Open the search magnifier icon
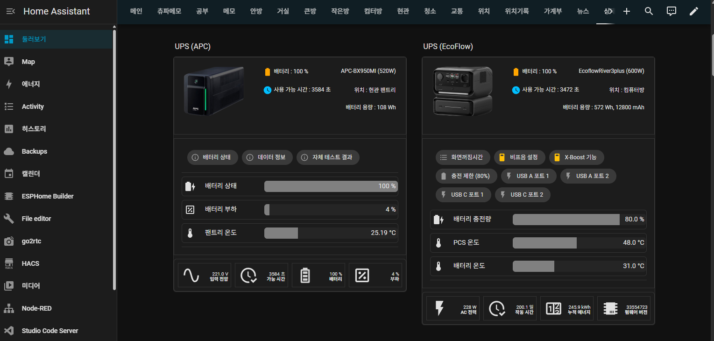The width and height of the screenshot is (714, 341). pyautogui.click(x=649, y=11)
